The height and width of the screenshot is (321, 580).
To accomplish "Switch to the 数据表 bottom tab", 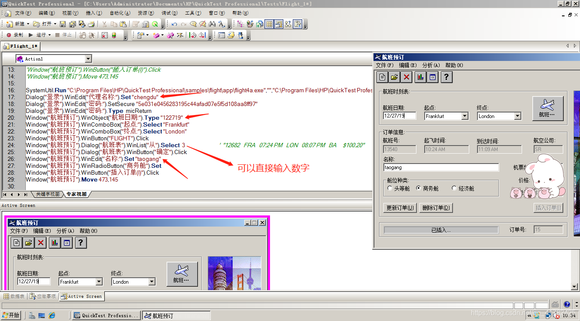I will click(x=14, y=296).
